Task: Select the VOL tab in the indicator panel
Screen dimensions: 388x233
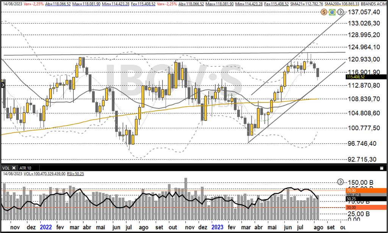Action: (x=6, y=167)
